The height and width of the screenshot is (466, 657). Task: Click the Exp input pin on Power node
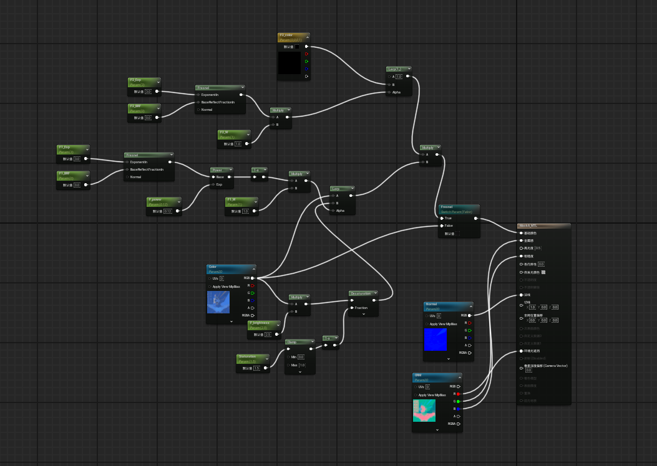(x=213, y=184)
